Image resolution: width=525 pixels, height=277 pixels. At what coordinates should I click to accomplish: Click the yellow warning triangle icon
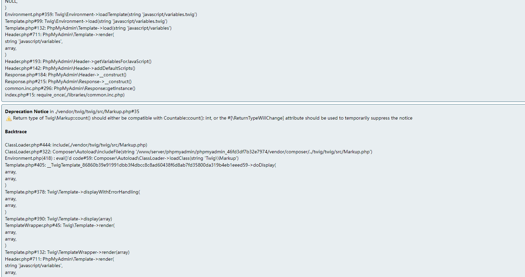tap(9, 119)
